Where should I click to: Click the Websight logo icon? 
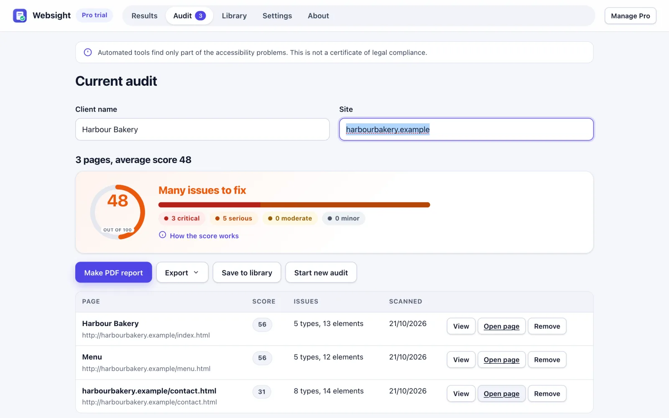click(20, 15)
